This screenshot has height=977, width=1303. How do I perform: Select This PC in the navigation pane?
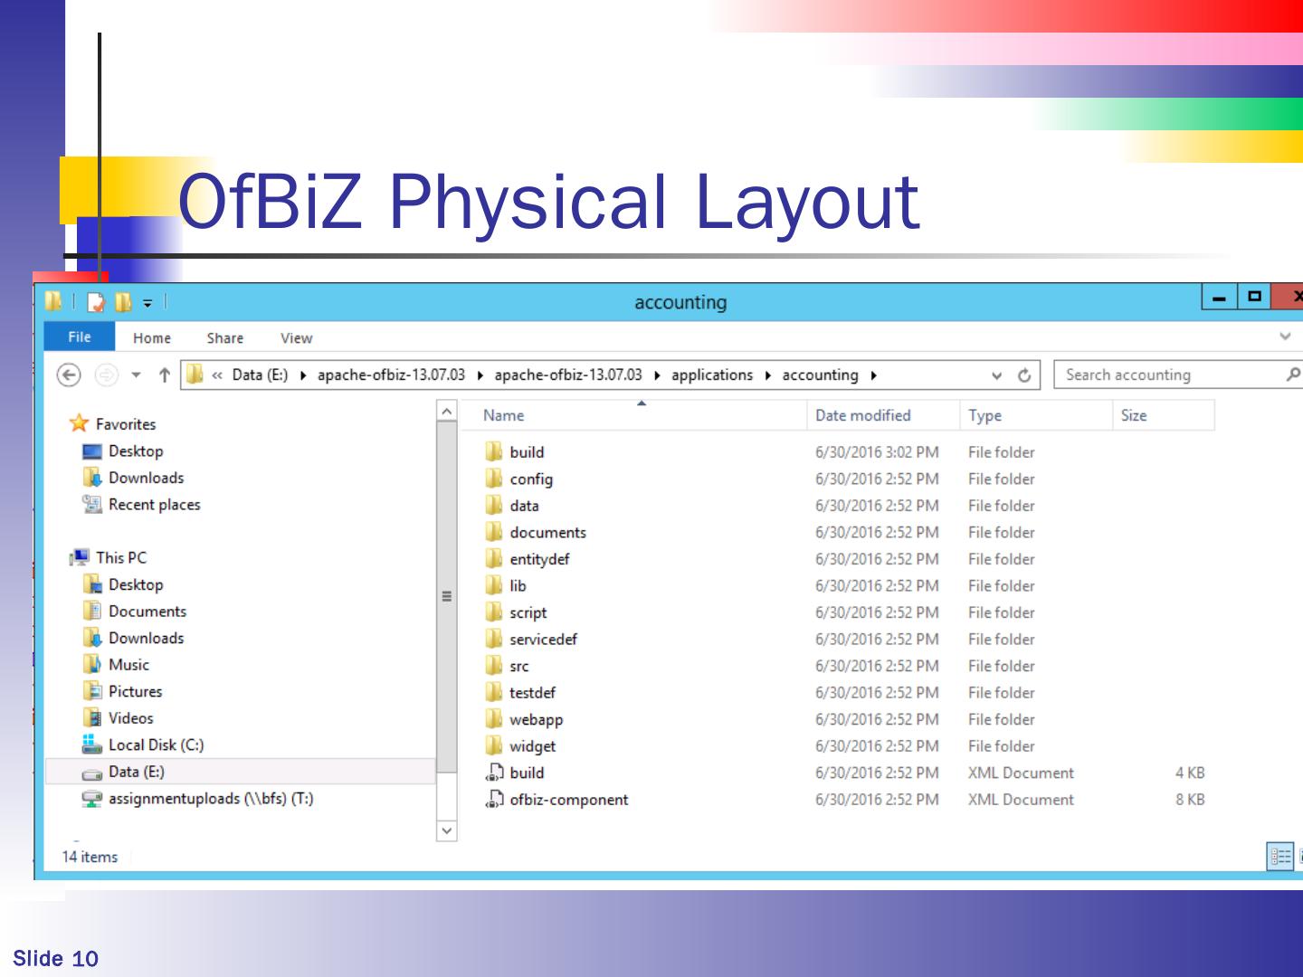(121, 557)
